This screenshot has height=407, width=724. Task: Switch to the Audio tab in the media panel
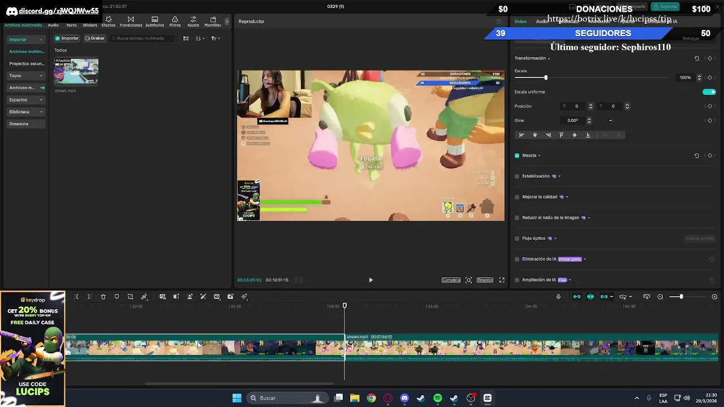[x=53, y=25]
